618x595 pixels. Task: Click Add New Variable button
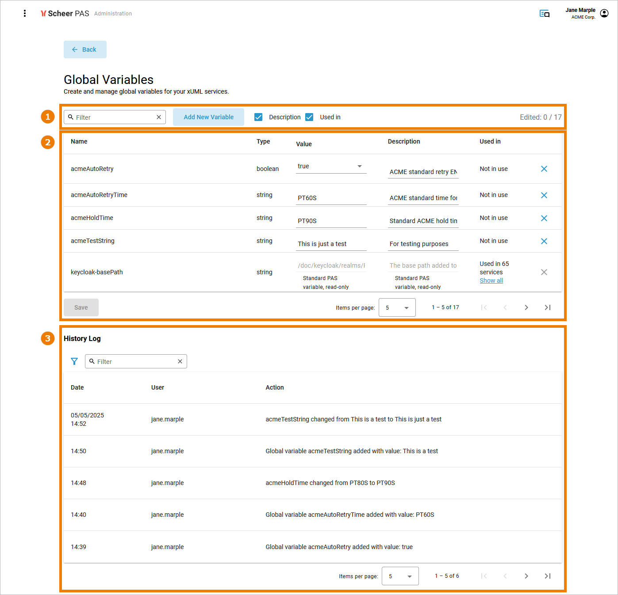click(208, 117)
